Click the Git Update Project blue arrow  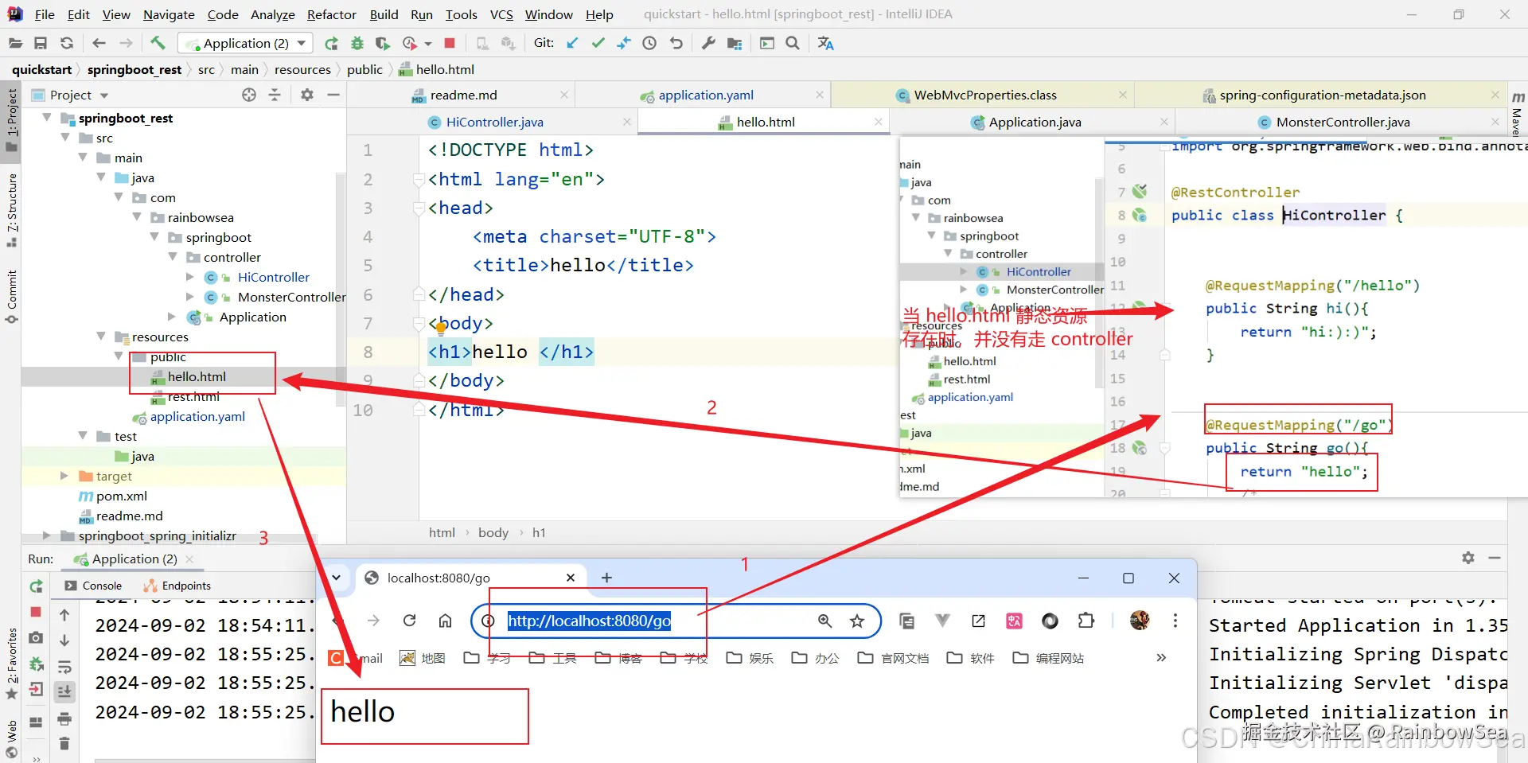[x=572, y=43]
